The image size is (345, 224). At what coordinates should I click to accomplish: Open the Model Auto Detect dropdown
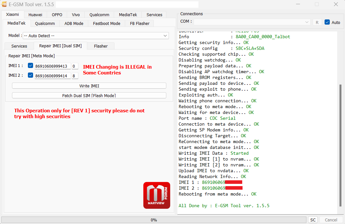click(x=96, y=36)
